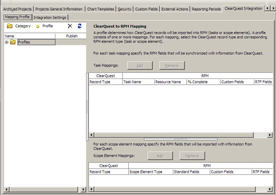Switch to the Integration Settings sub-tab
276x195 pixels.
50,17
